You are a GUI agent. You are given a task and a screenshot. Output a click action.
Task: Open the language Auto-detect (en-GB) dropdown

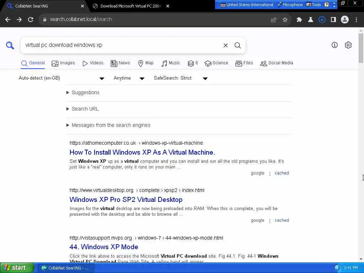61,78
